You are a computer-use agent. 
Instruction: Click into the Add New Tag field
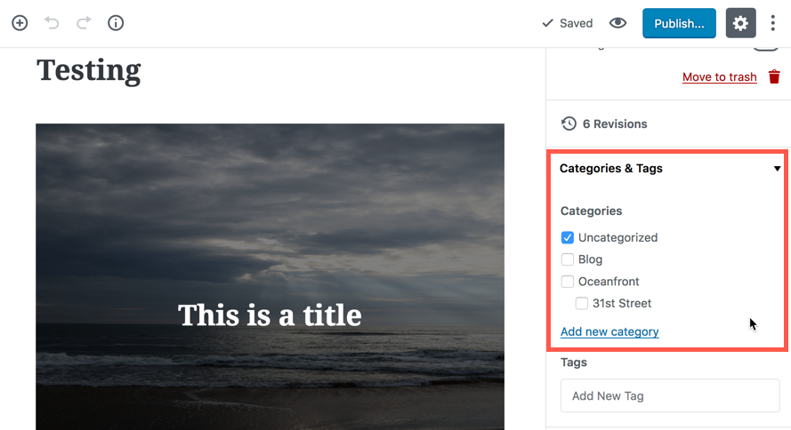click(670, 395)
